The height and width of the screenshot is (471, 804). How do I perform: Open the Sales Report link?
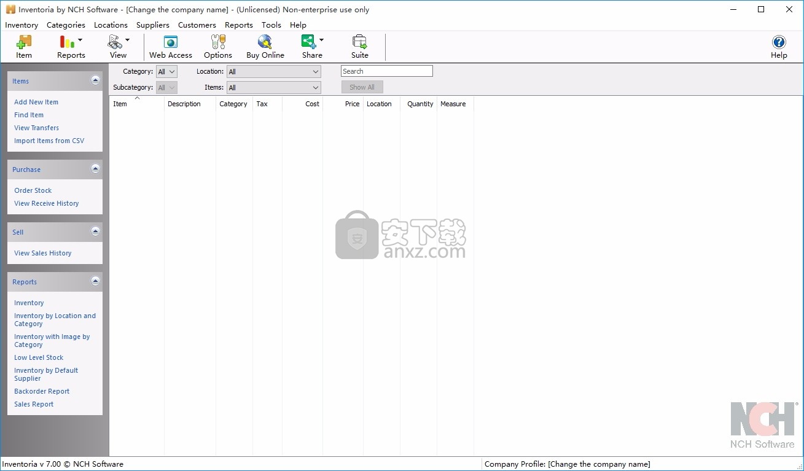click(34, 404)
